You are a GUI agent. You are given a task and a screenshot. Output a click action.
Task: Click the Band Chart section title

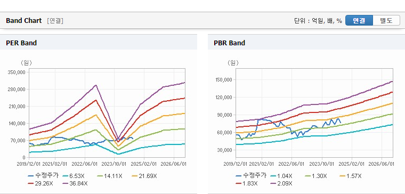(x=24, y=21)
